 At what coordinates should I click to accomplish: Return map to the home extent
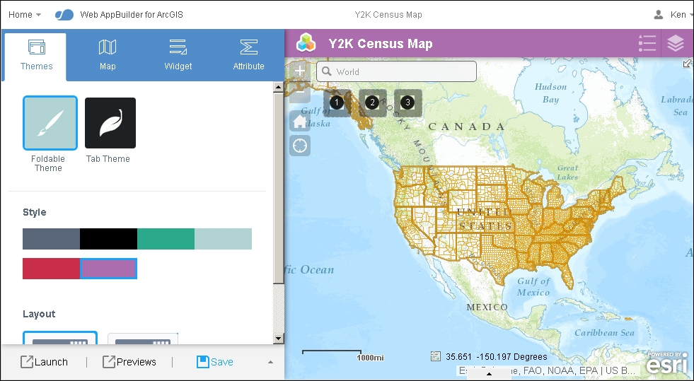[x=300, y=121]
